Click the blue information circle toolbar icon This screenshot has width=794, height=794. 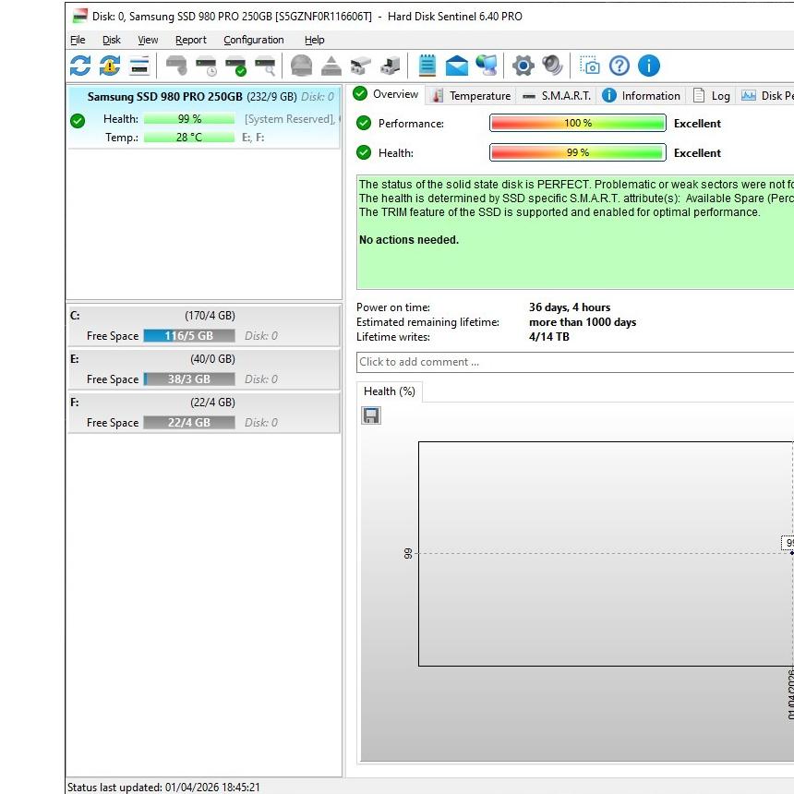[x=649, y=66]
